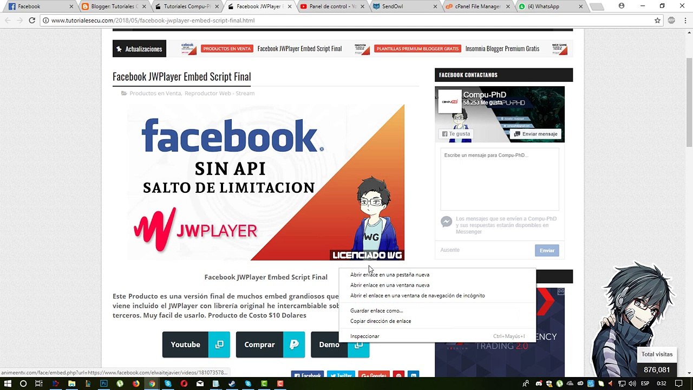Open the volume control in system tray
693x390 pixels.
tap(632, 383)
